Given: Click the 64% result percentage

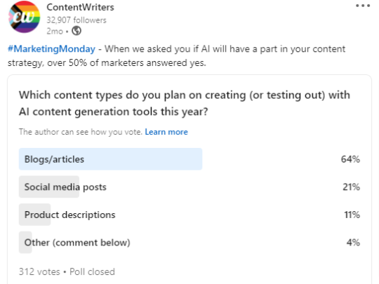Looking at the screenshot, I should (x=350, y=159).
